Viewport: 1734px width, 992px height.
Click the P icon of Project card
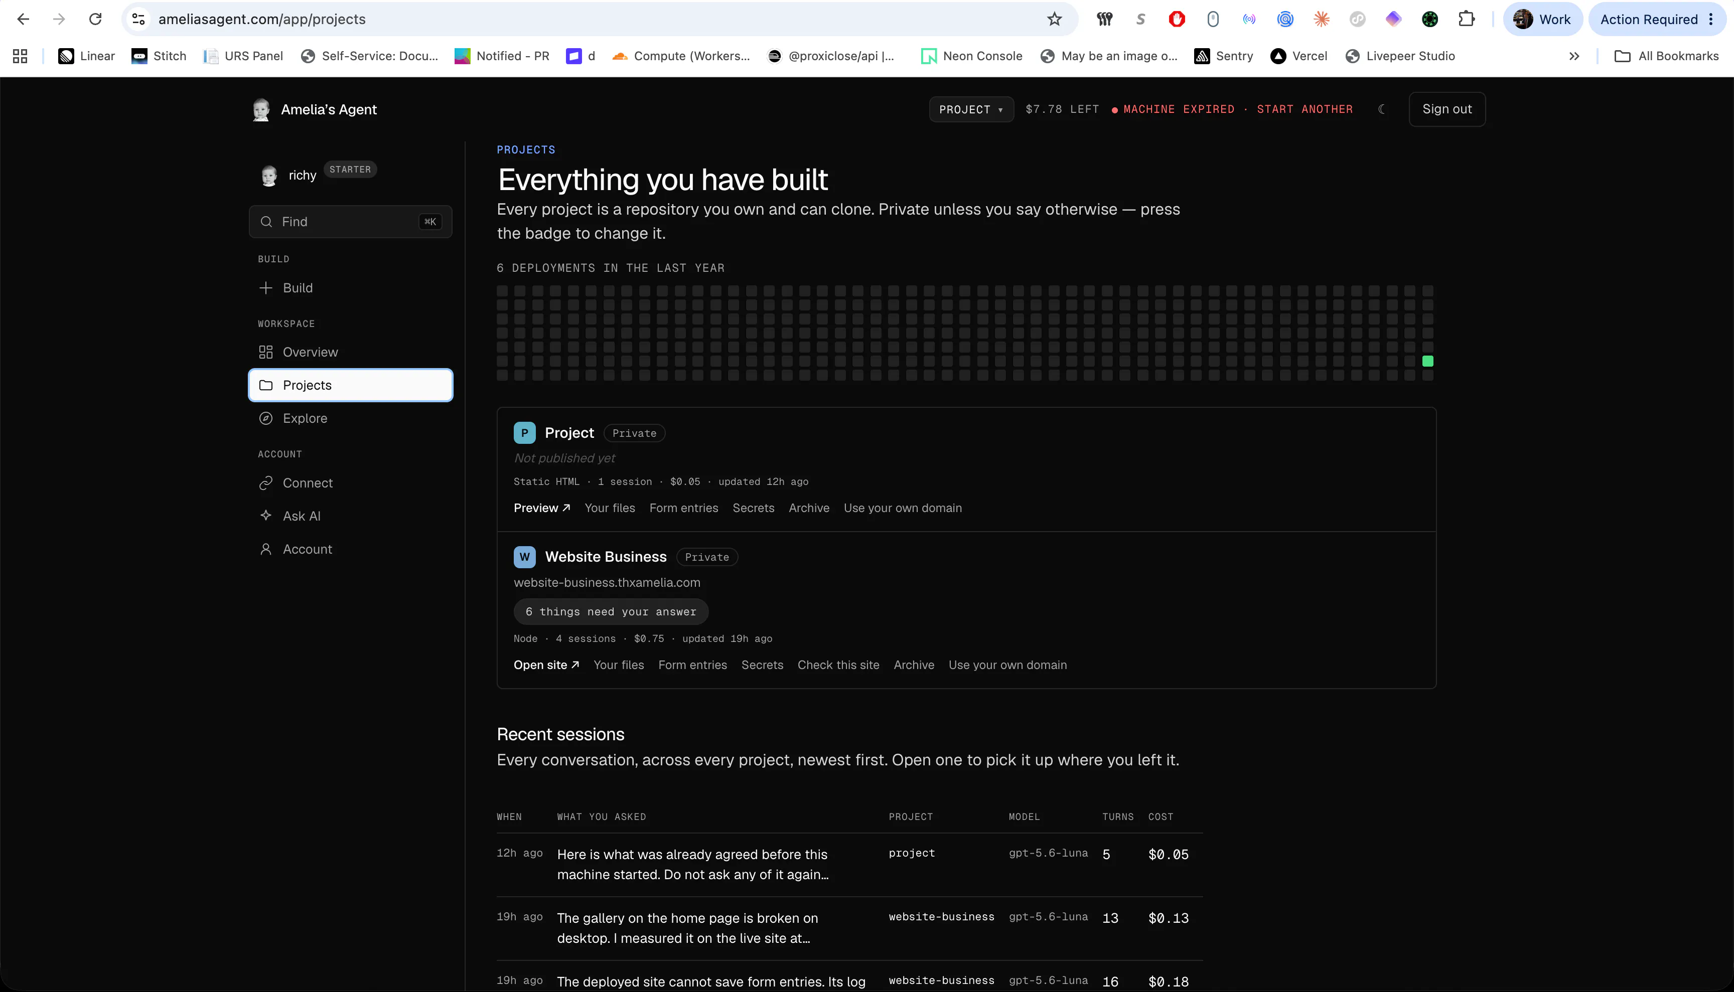[x=524, y=433]
